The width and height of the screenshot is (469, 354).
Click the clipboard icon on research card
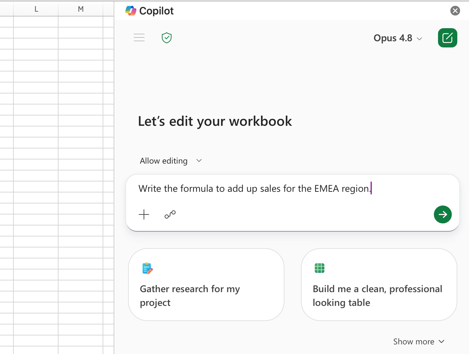[147, 268]
